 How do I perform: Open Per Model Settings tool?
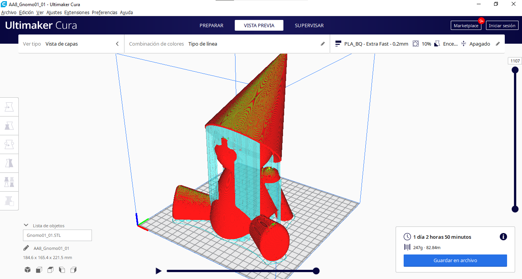[9, 182]
